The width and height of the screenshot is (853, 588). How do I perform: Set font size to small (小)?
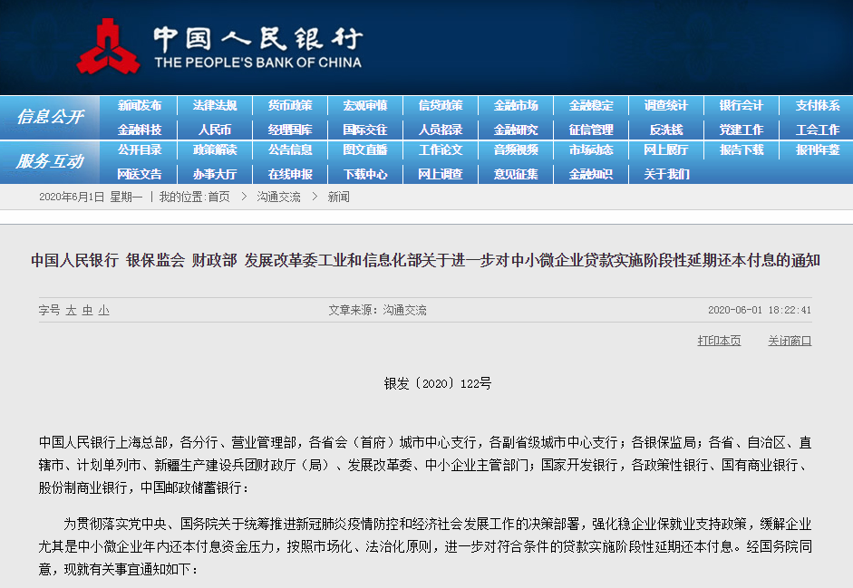(x=103, y=310)
